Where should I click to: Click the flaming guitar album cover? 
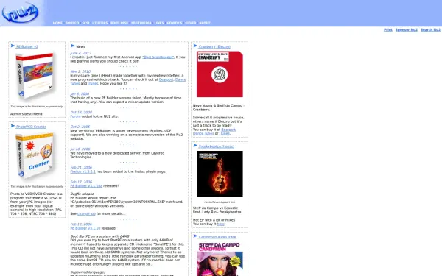[220, 174]
